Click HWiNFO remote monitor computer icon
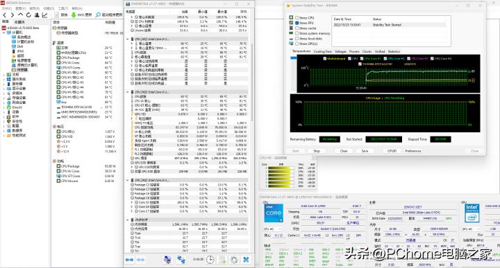The width and height of the screenshot is (500, 268). [167, 260]
